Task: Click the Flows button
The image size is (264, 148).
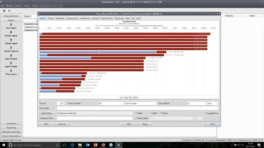Action: pyautogui.click(x=145, y=124)
